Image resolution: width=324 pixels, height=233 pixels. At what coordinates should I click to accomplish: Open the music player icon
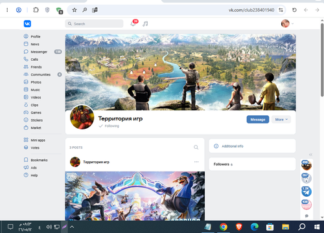pyautogui.click(x=145, y=24)
